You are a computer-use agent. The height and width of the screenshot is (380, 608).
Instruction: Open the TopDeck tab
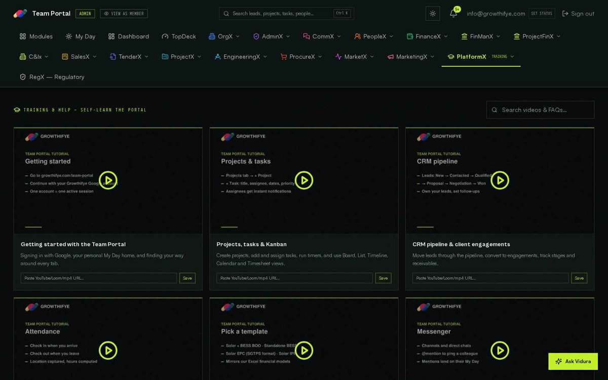tap(179, 36)
